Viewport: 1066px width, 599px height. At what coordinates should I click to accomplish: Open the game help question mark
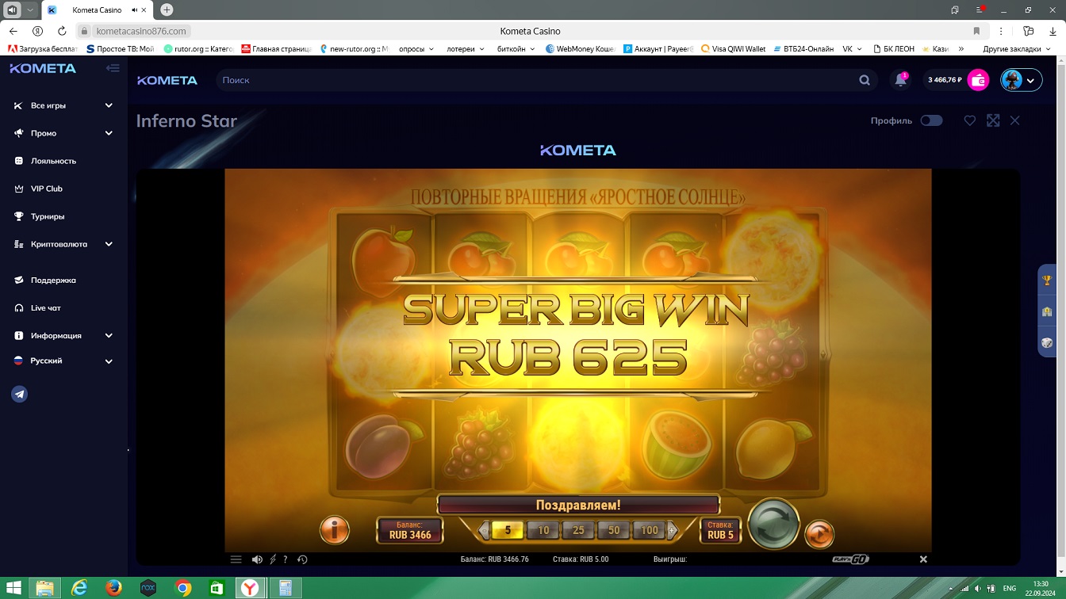(x=286, y=559)
